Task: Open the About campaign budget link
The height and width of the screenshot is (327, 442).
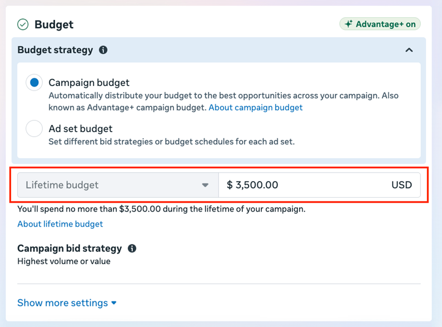Action: (x=255, y=108)
